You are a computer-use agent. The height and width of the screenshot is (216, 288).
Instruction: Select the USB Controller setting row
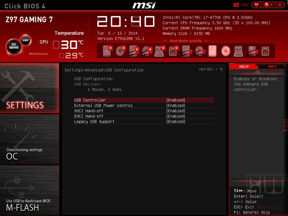pos(144,100)
